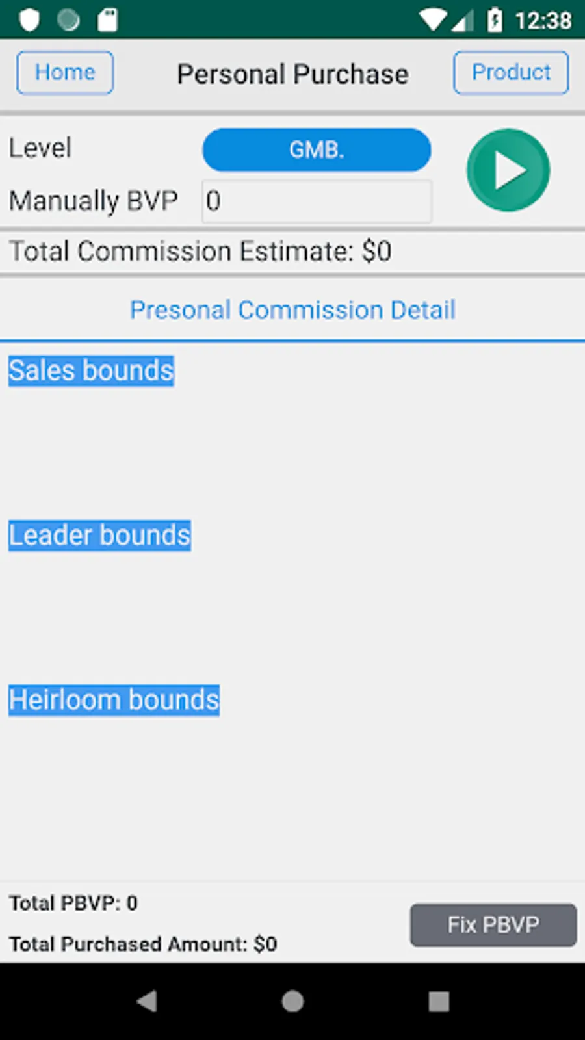Go to Home screen
This screenshot has height=1040, width=585.
coord(65,73)
